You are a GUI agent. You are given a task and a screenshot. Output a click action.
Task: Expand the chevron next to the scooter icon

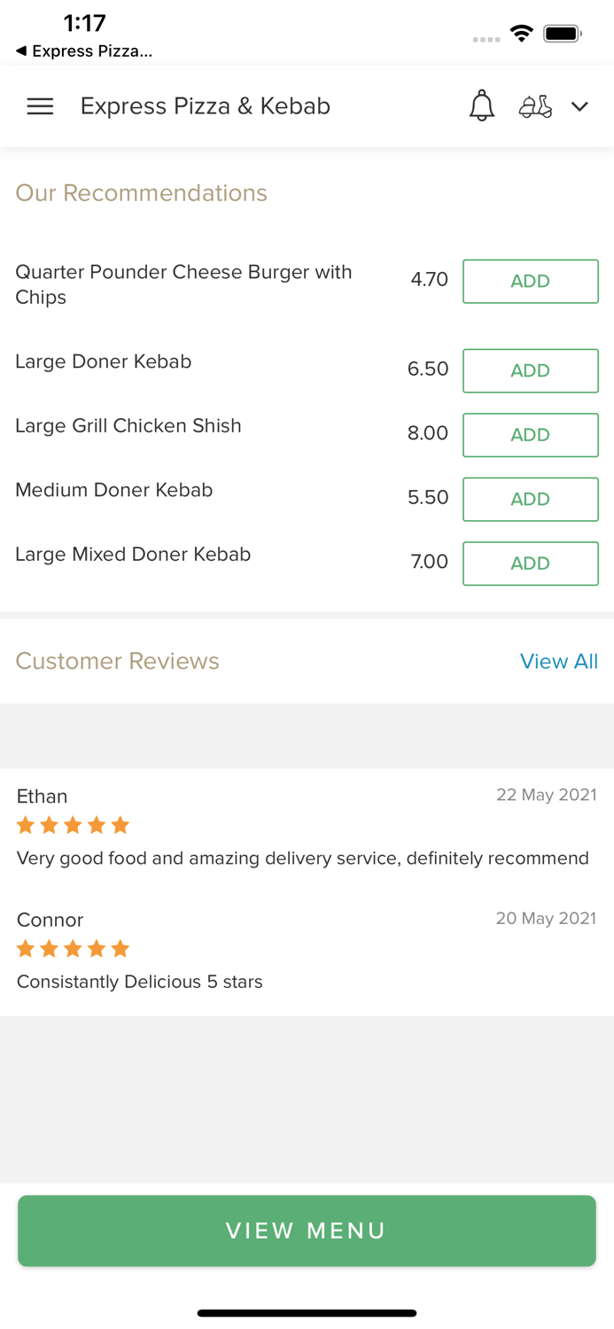coord(580,106)
